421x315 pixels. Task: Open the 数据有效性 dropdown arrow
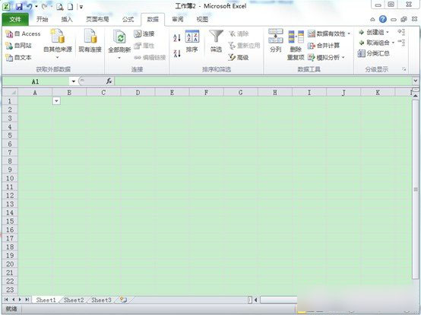tap(349, 34)
